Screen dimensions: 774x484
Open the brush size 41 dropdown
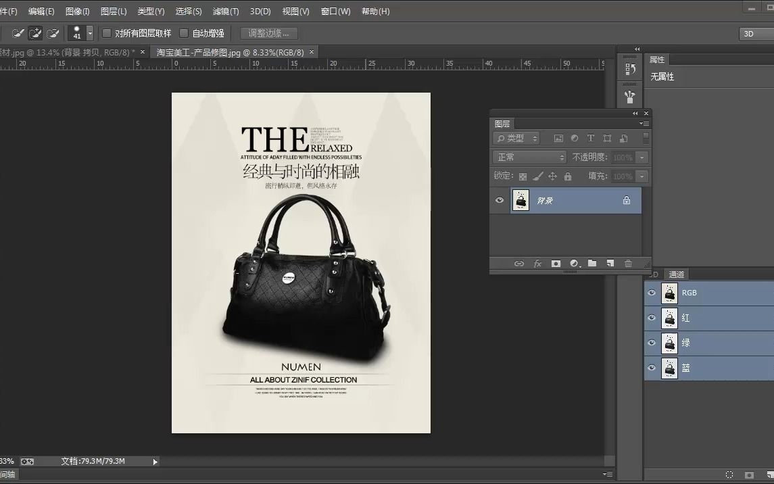point(89,32)
